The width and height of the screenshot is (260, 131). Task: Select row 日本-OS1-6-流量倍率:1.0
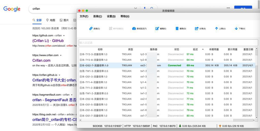[167, 110]
